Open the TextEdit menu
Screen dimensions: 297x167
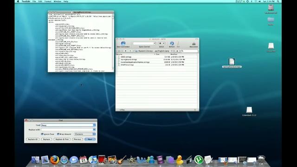click(x=26, y=1)
